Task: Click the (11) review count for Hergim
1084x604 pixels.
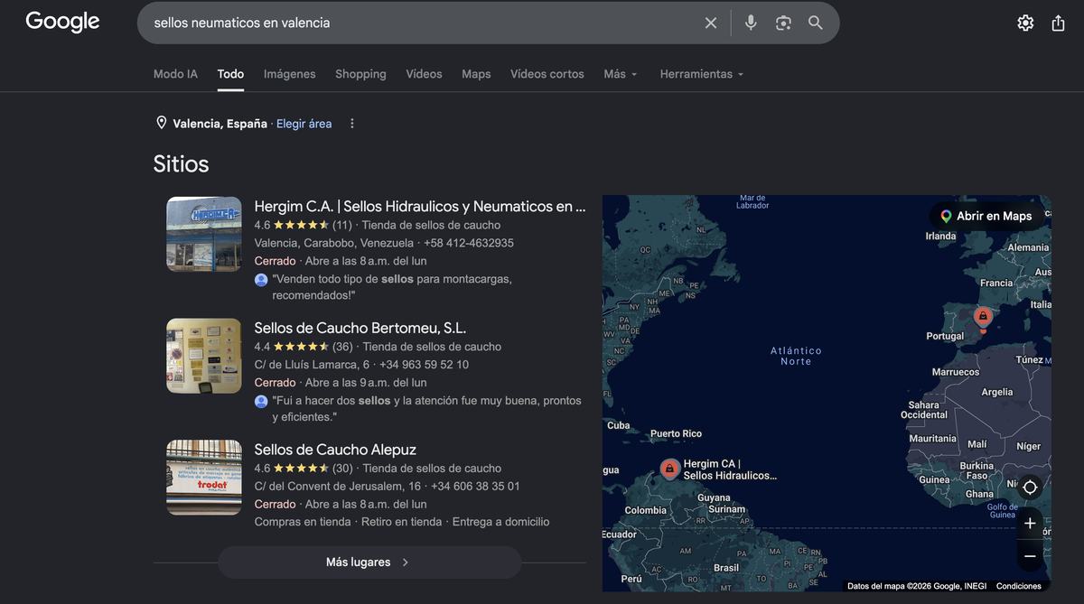Action: pyautogui.click(x=342, y=225)
